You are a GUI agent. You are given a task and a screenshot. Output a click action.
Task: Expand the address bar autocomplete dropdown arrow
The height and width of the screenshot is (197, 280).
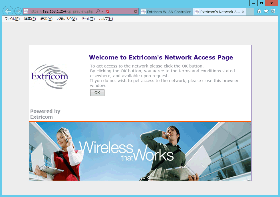pos(102,11)
